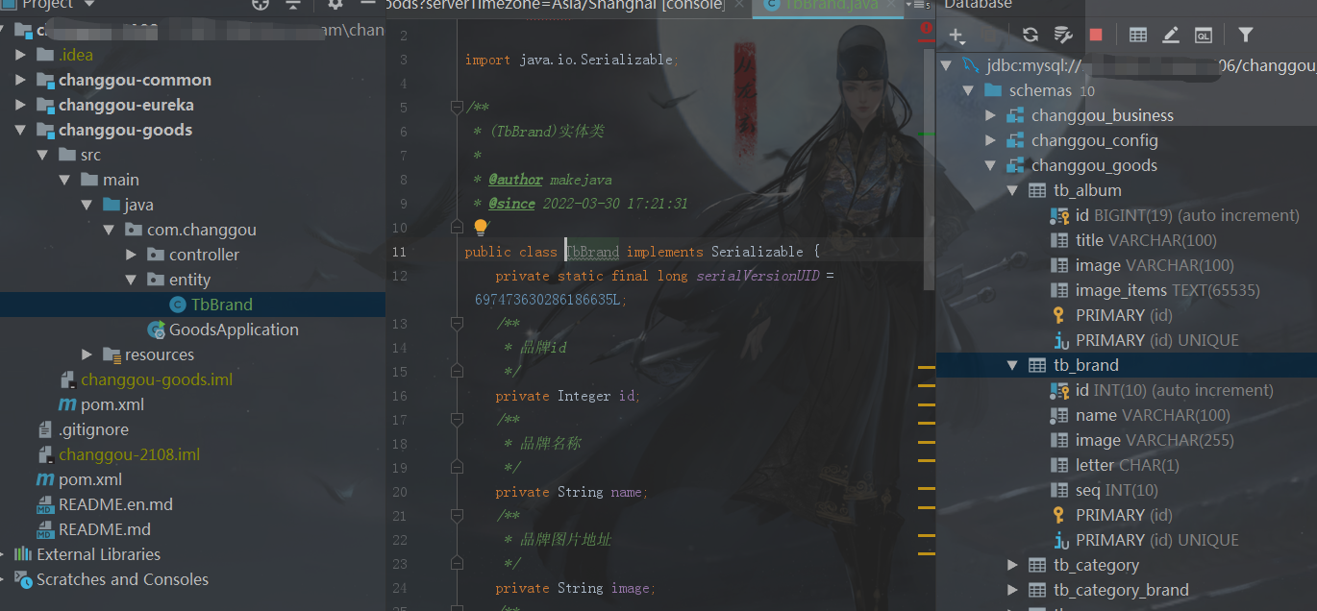
Task: Refresh the database connection
Action: coord(1030,35)
